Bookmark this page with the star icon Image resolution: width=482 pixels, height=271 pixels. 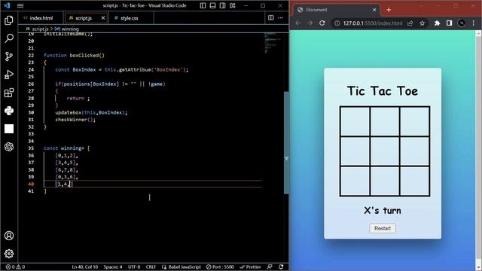(x=422, y=23)
